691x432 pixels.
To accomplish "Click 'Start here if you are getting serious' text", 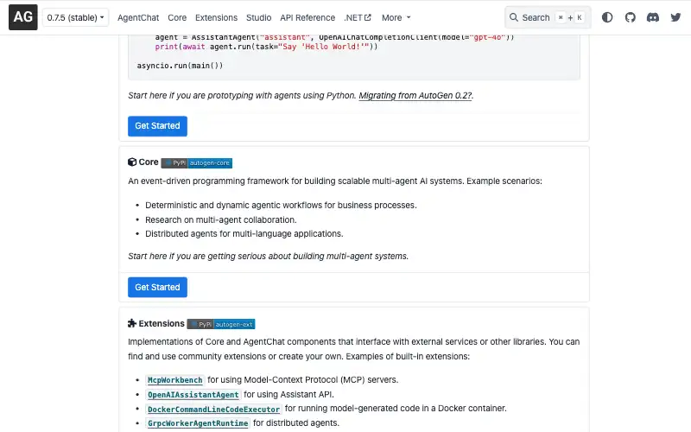I will pyautogui.click(x=268, y=256).
